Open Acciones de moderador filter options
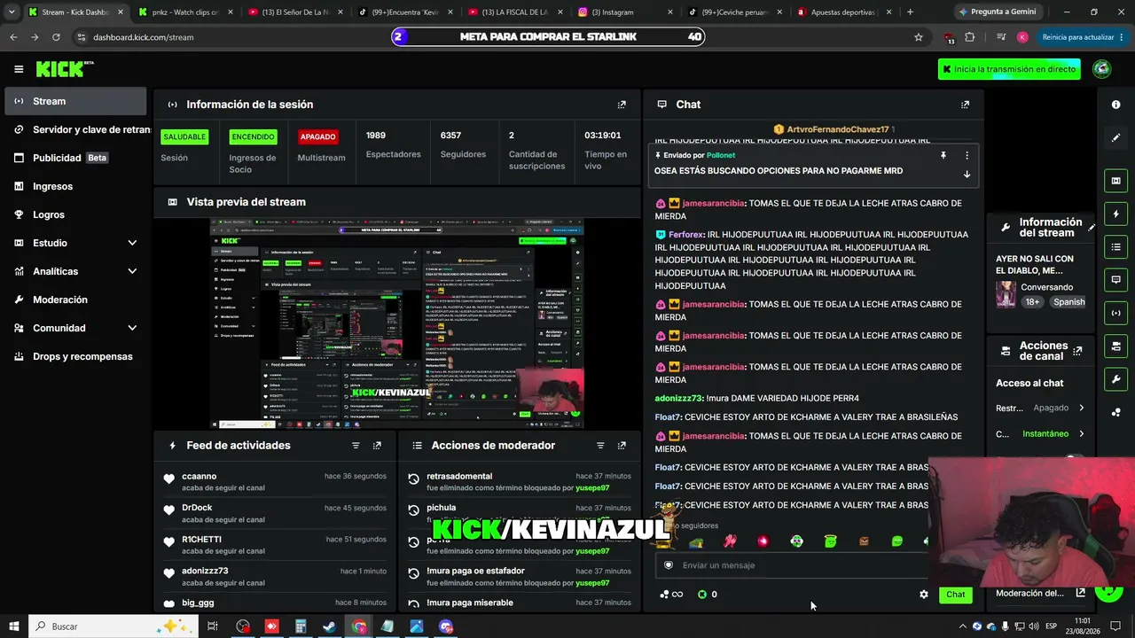Image resolution: width=1135 pixels, height=638 pixels. tap(600, 446)
